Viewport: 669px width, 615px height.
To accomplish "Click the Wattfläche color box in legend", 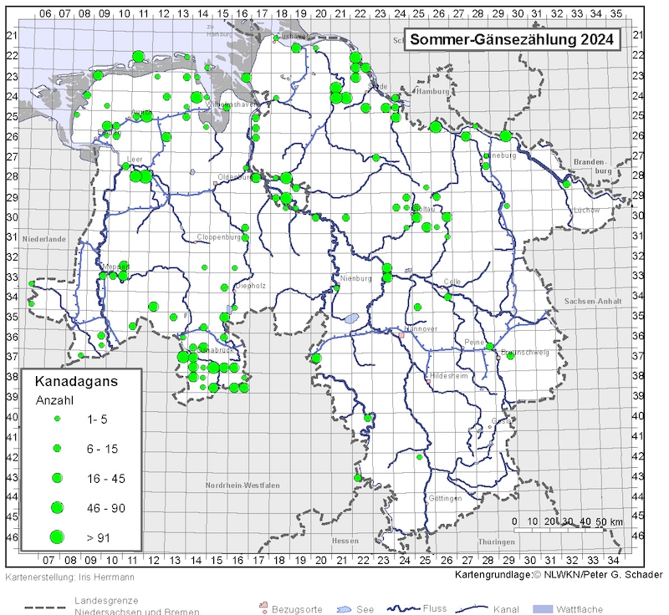I will tap(542, 609).
